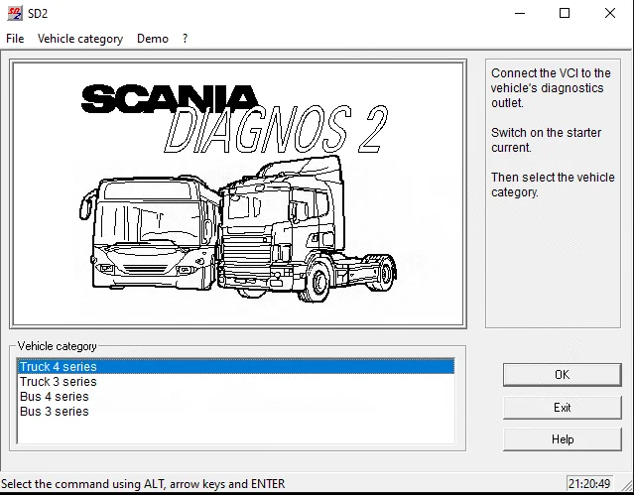Close the SD2 window
The image size is (634, 495).
[610, 13]
